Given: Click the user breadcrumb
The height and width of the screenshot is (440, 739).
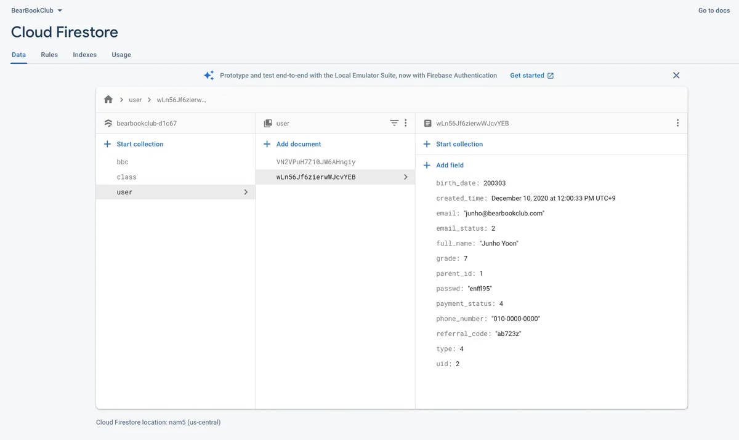Looking at the screenshot, I should click(x=135, y=100).
